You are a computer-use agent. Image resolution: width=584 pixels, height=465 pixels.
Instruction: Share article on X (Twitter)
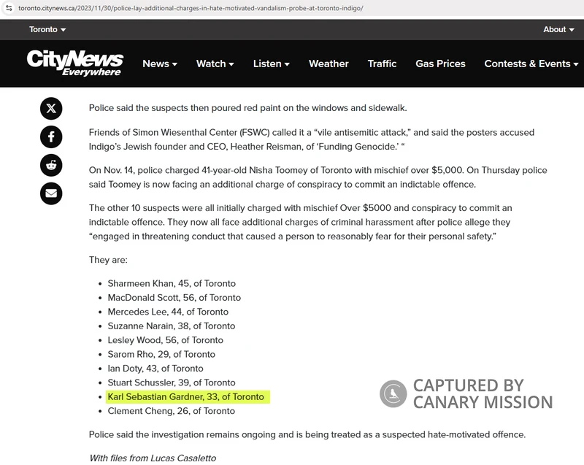pos(51,109)
